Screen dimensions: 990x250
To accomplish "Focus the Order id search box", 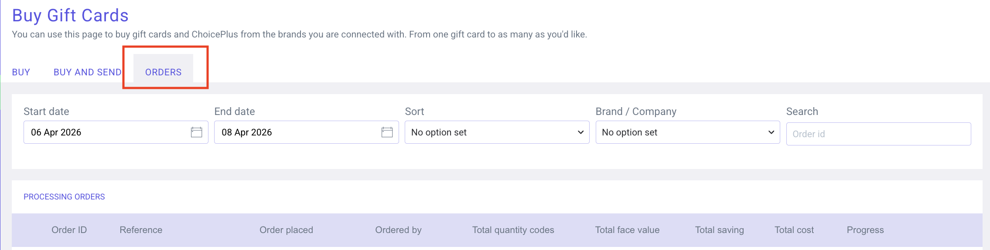I will point(878,134).
